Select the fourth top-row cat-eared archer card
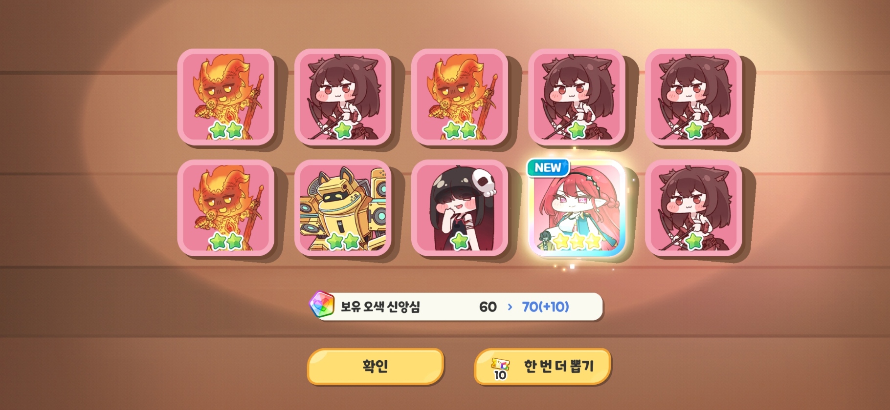 577,97
